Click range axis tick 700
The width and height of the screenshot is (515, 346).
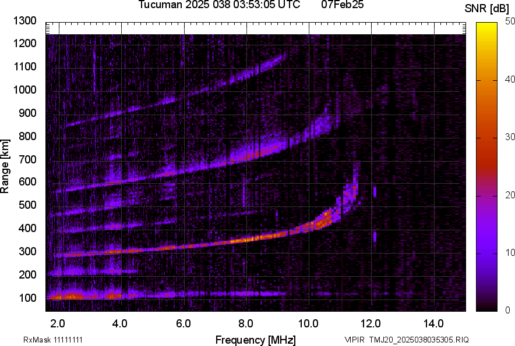pyautogui.click(x=27, y=159)
